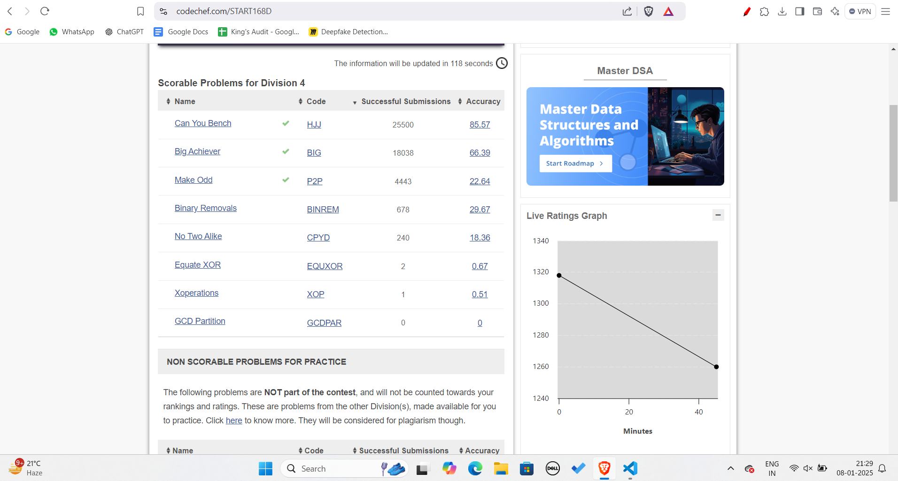Sort Division 4 table by Successful Submissions
The height and width of the screenshot is (481, 898).
tap(402, 101)
